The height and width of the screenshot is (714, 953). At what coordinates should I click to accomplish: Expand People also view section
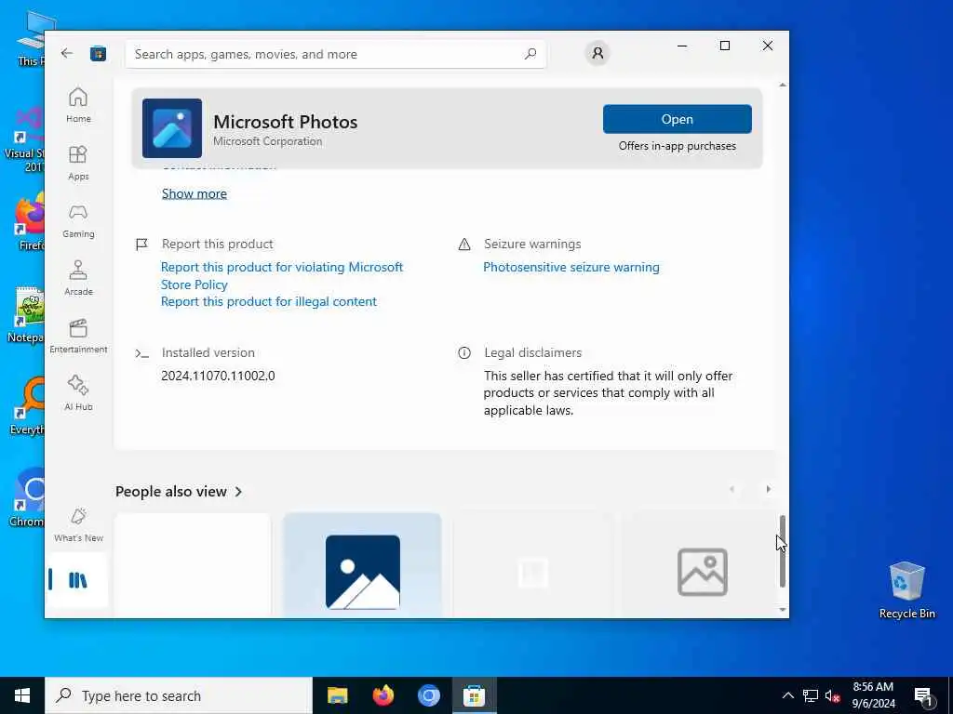point(179,491)
